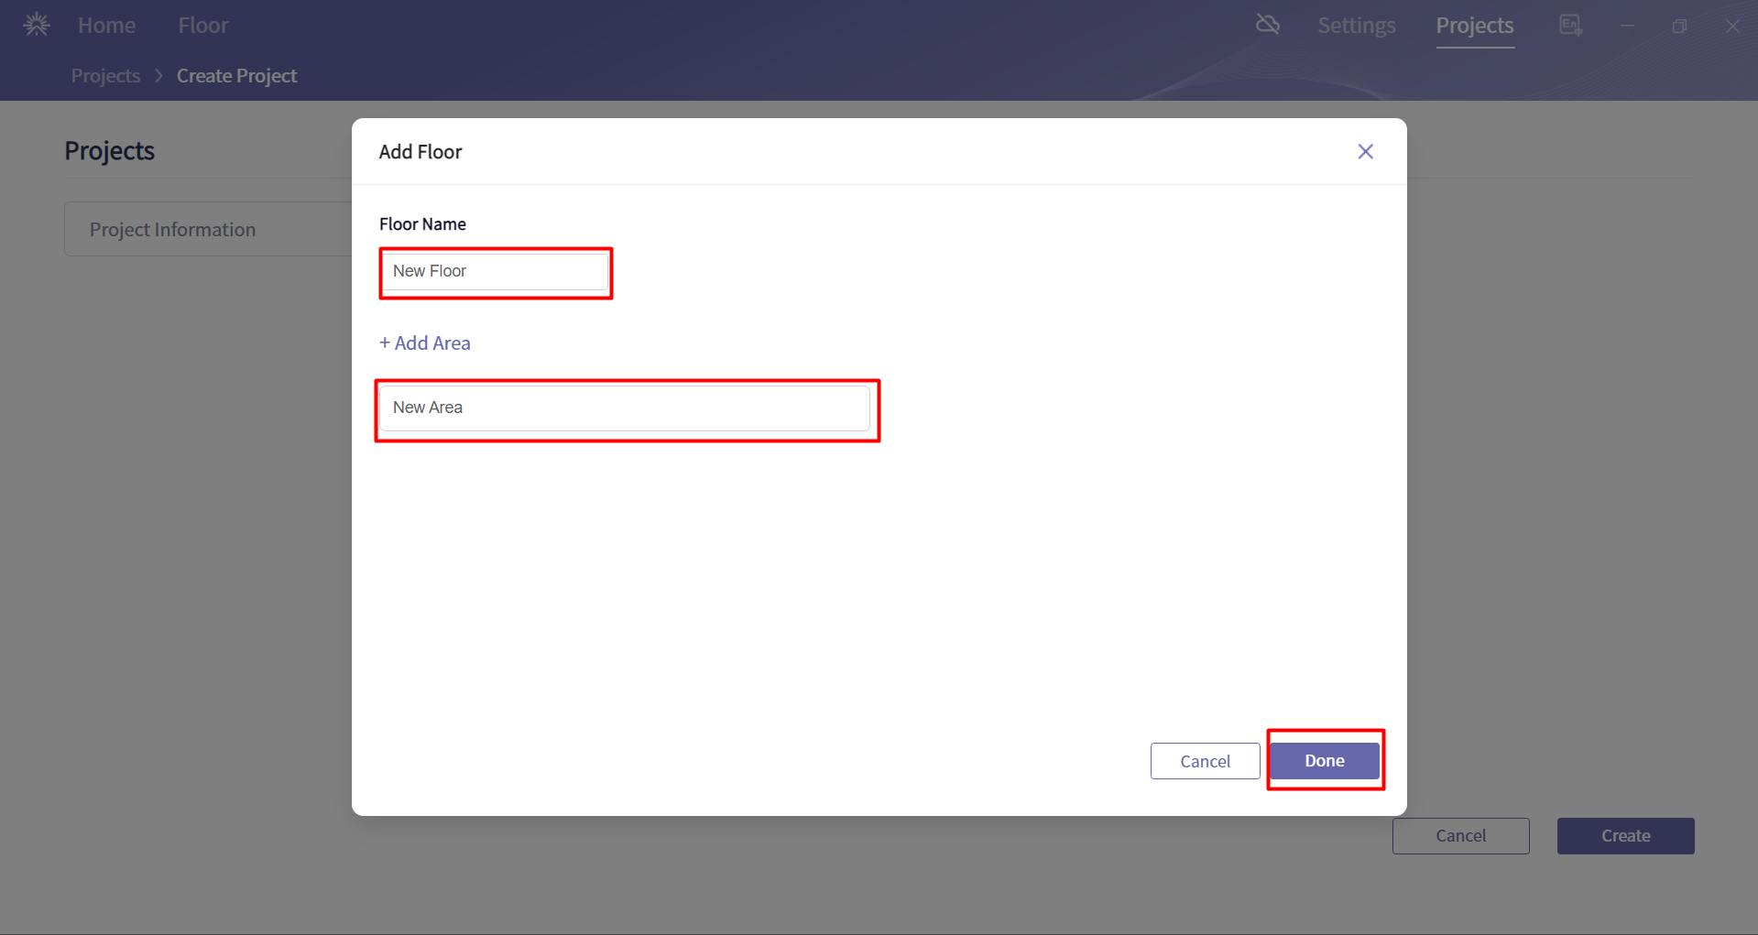The height and width of the screenshot is (935, 1758).
Task: Click the Create project button
Action: point(1625,836)
